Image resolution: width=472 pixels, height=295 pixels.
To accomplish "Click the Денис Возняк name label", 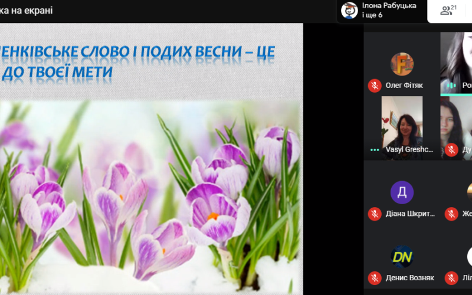I will [409, 278].
